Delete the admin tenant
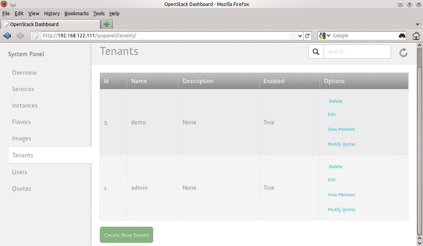This screenshot has width=423, height=246. pos(336,167)
